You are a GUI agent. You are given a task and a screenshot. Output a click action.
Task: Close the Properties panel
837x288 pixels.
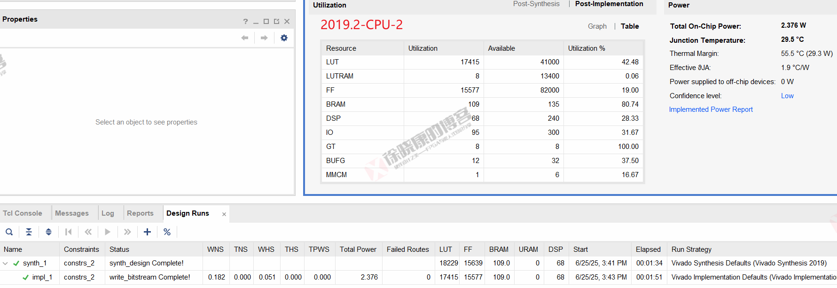tap(287, 22)
